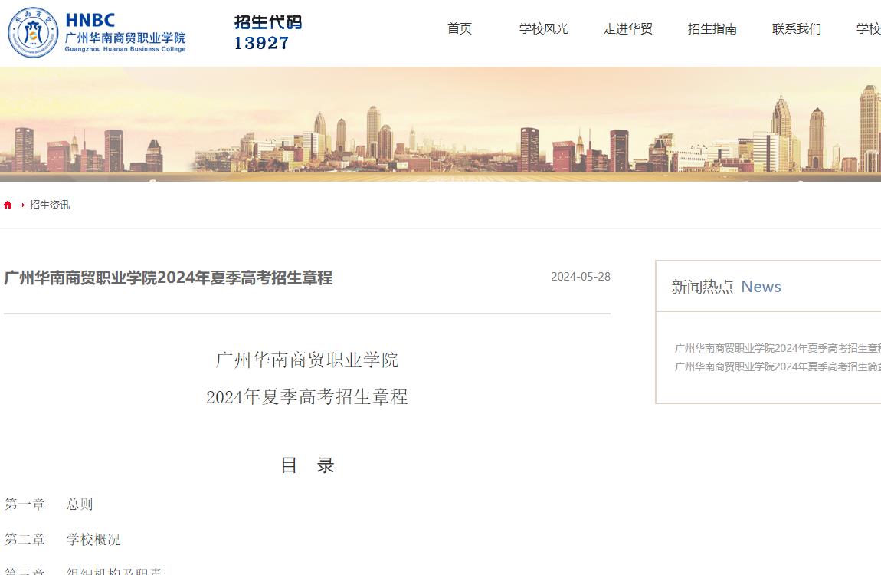This screenshot has height=575, width=881.
Task: Open the 首页 menu item
Action: [460, 28]
